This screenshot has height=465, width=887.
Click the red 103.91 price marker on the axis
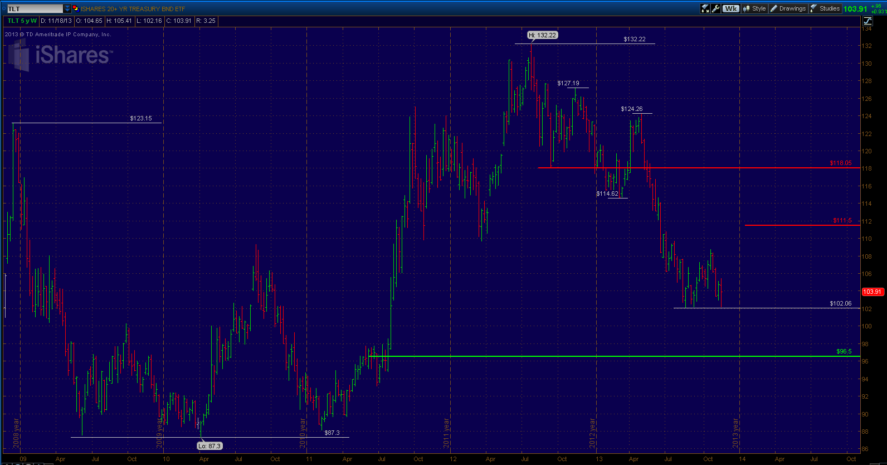click(x=873, y=292)
